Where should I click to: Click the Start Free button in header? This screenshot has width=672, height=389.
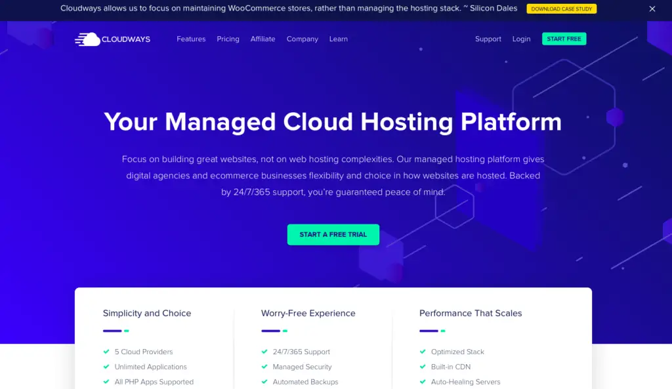[x=564, y=39]
